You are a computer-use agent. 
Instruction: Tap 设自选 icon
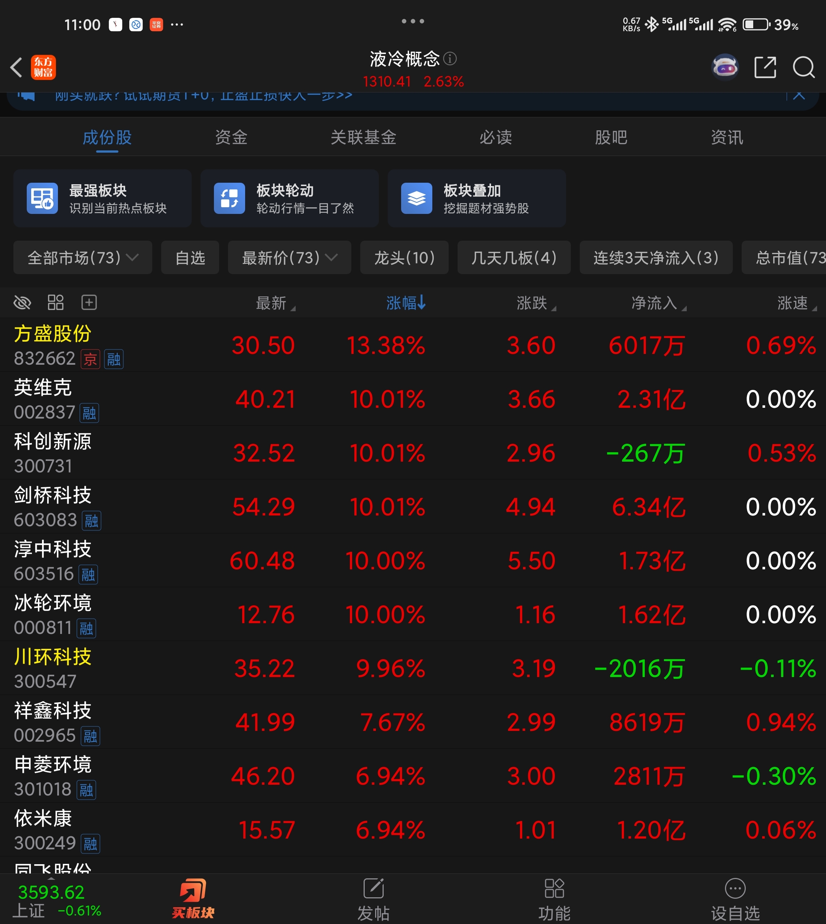pos(735,900)
